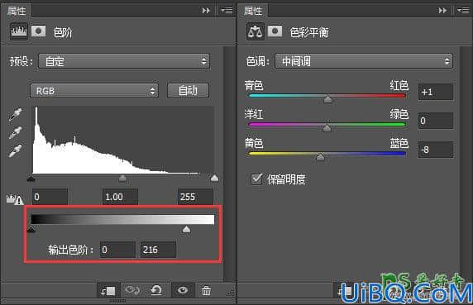Click the magenta-green value field 0
This screenshot has width=473, height=305.
pyautogui.click(x=436, y=121)
